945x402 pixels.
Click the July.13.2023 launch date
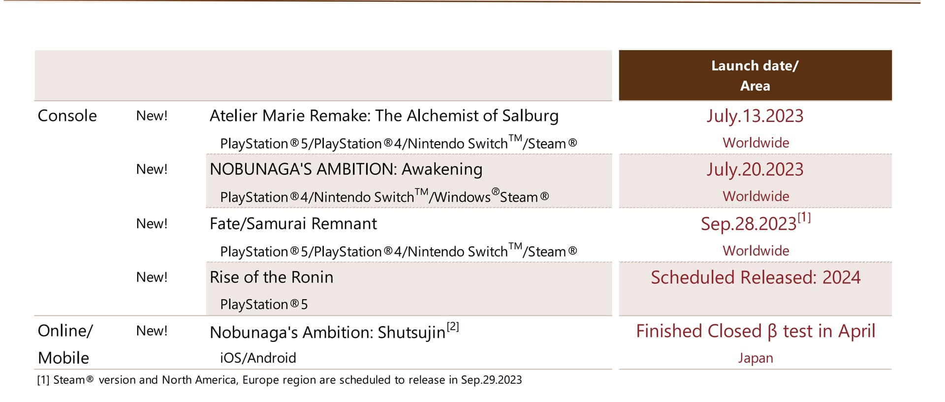(755, 116)
